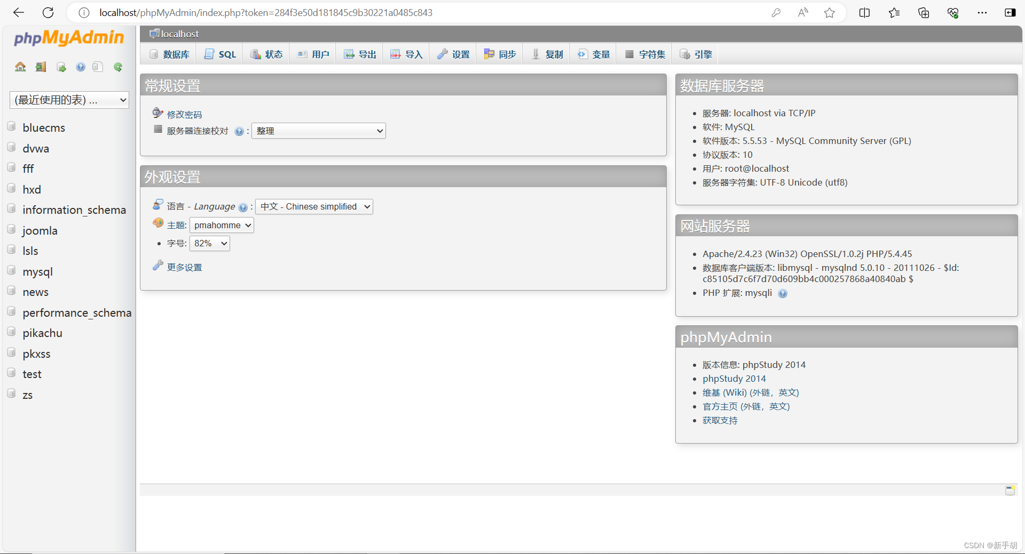Screen dimensions: 1025x554
Task: Open the 导入 import tab
Action: click(x=406, y=54)
